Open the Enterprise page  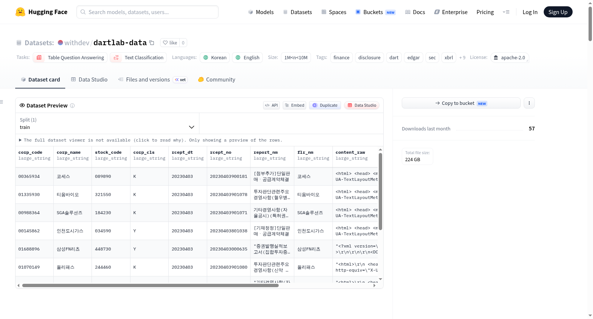(451, 12)
